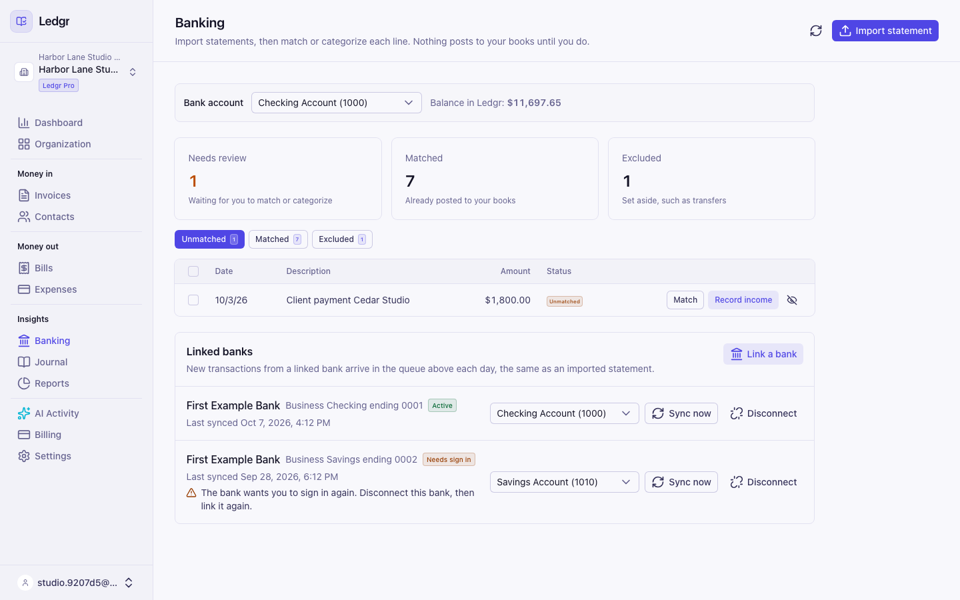Click the user avatar icon at bottom left
The image size is (960, 600).
[x=25, y=583]
